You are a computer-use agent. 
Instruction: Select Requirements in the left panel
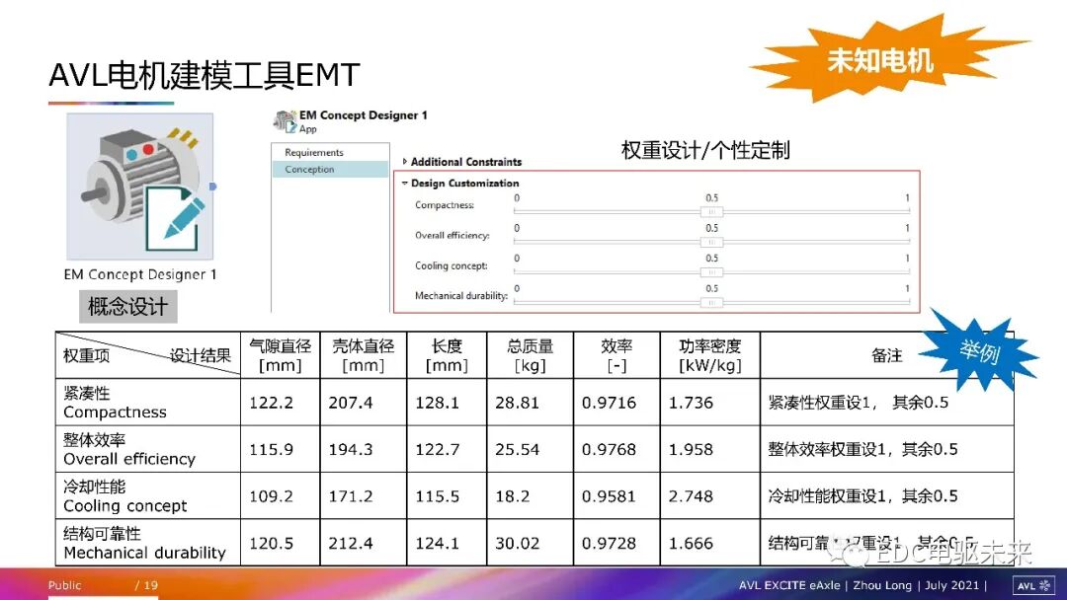click(314, 152)
